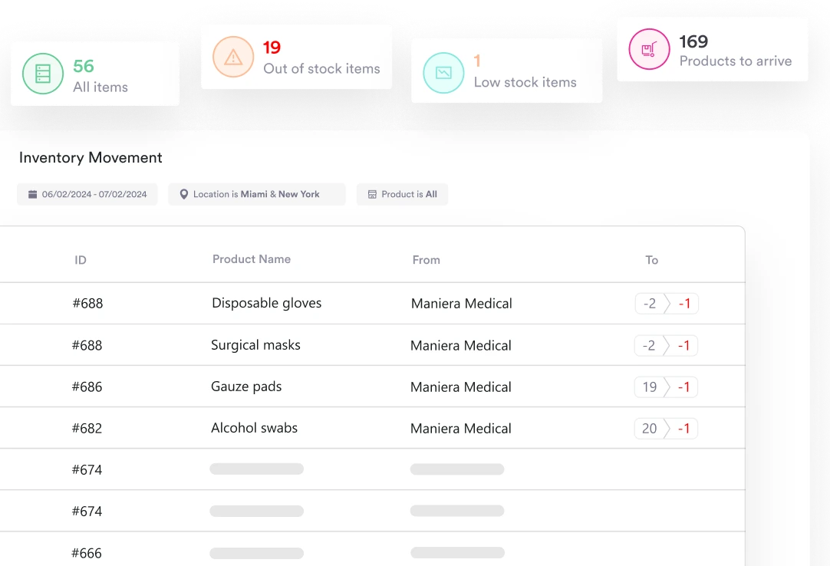Open the Surgical masks product entry
This screenshot has width=830, height=566.
[x=255, y=345]
